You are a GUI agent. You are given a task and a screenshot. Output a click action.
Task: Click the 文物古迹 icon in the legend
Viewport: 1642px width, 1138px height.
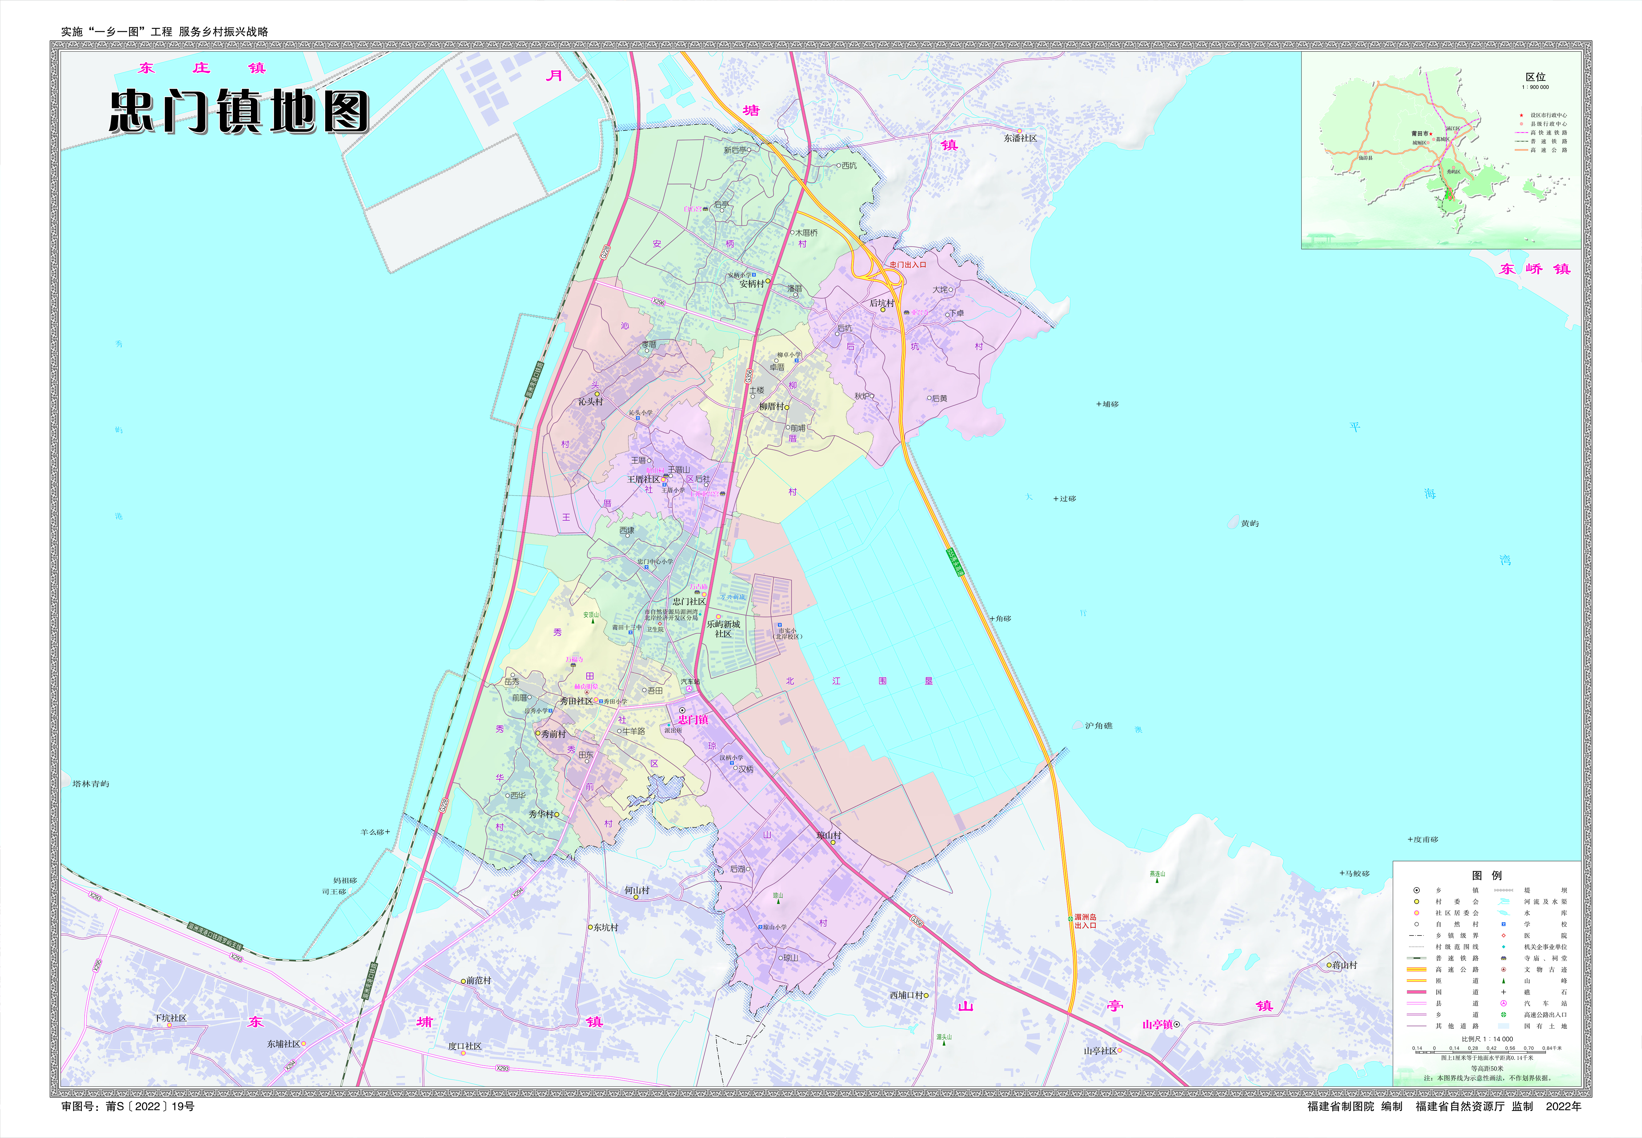coord(1503,970)
